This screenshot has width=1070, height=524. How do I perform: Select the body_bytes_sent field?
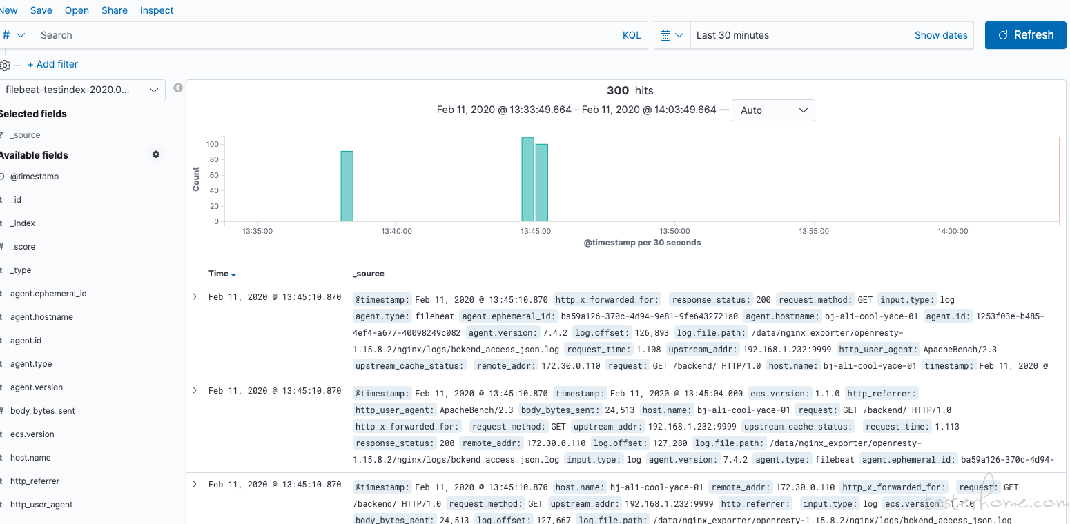click(x=43, y=411)
